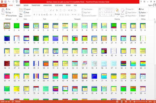
Task: Collapse the ribbon with the arrow
Action: click(x=154, y=19)
